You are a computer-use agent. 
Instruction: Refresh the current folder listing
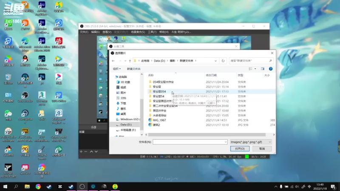tap(223, 61)
